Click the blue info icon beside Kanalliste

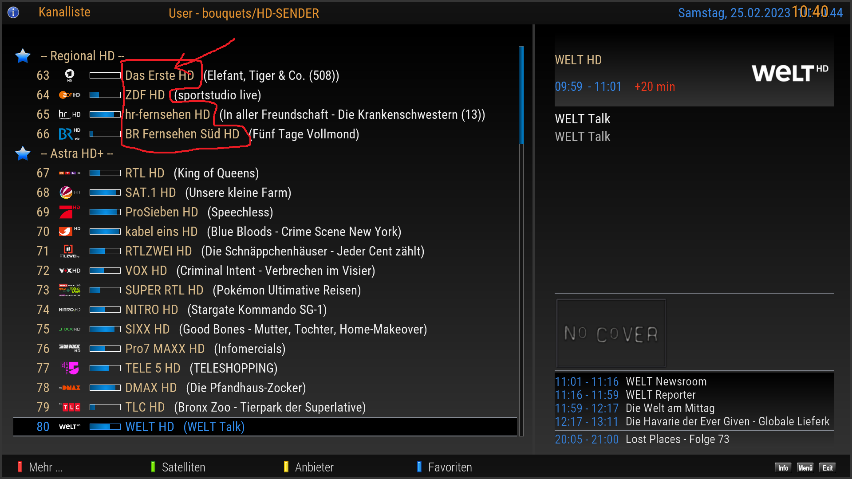pyautogui.click(x=13, y=12)
